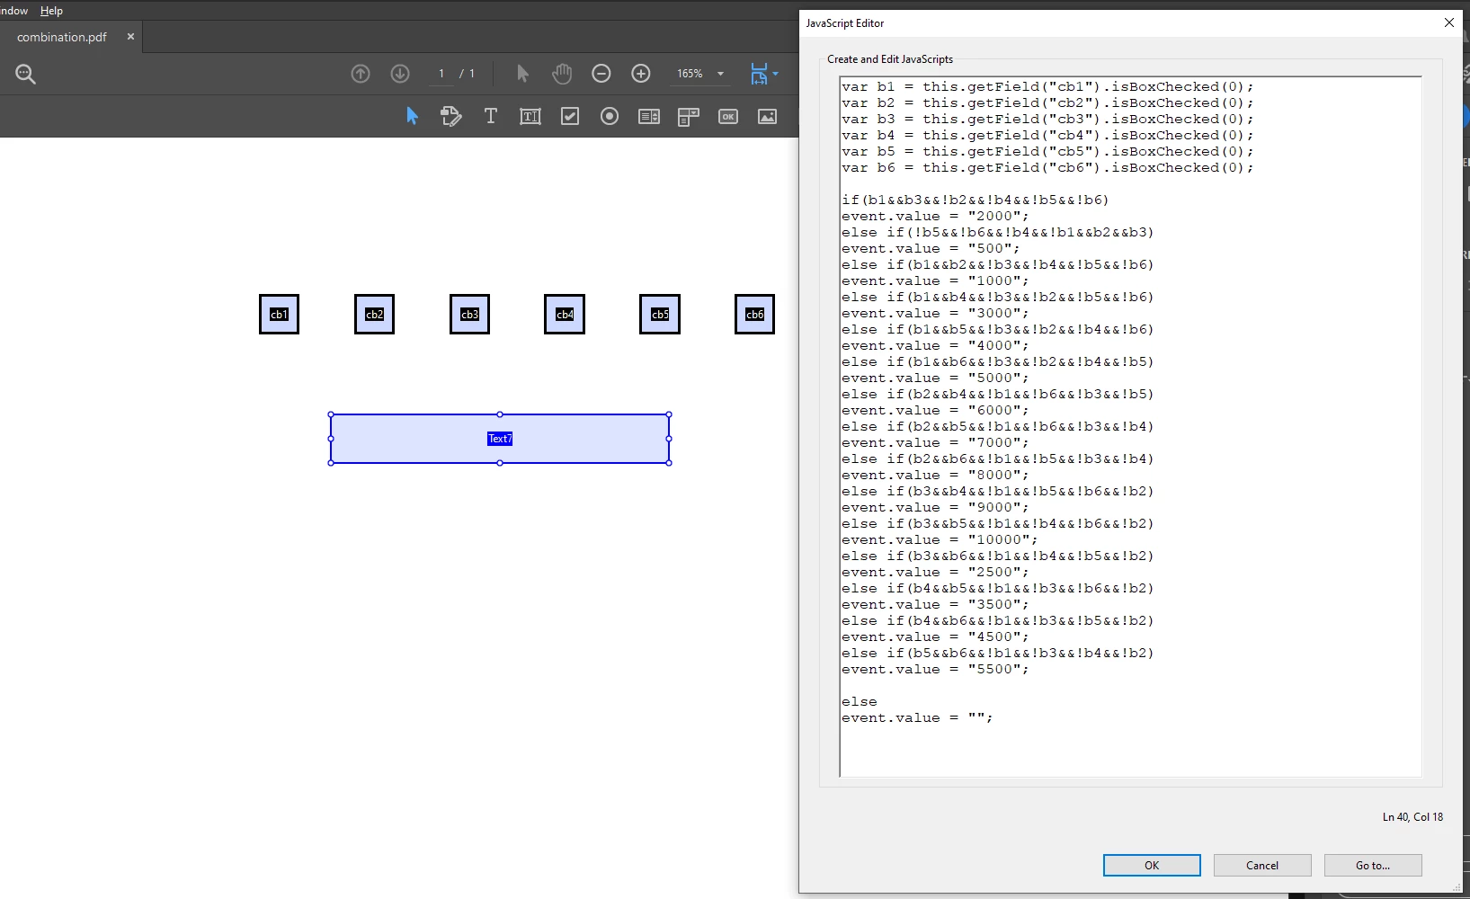
Task: Add an Image Field form tool
Action: tap(768, 116)
